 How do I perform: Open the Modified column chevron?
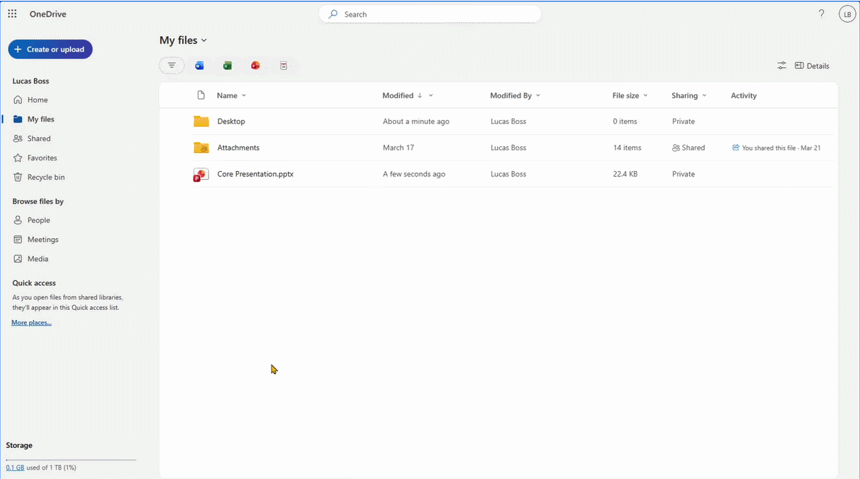431,95
